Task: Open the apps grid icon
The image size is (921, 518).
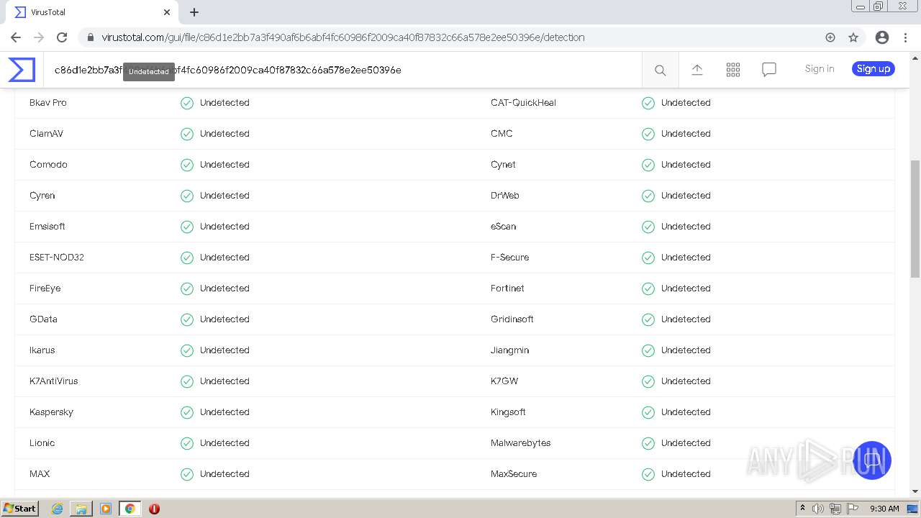Action: (733, 70)
